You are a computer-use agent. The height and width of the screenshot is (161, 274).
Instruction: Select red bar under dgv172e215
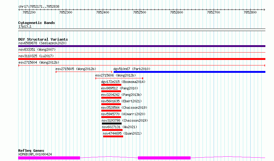(111, 85)
